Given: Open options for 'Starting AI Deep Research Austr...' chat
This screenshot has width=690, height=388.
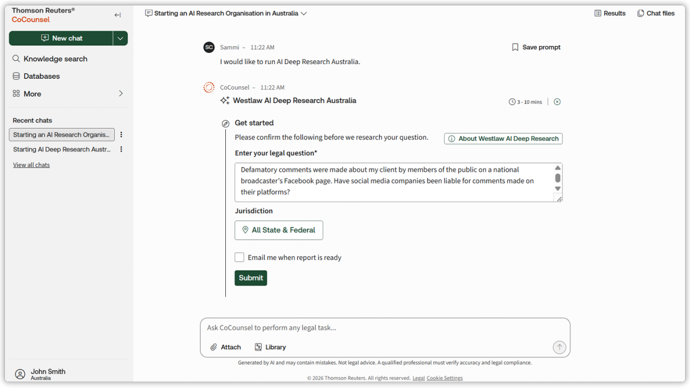Looking at the screenshot, I should coord(121,149).
